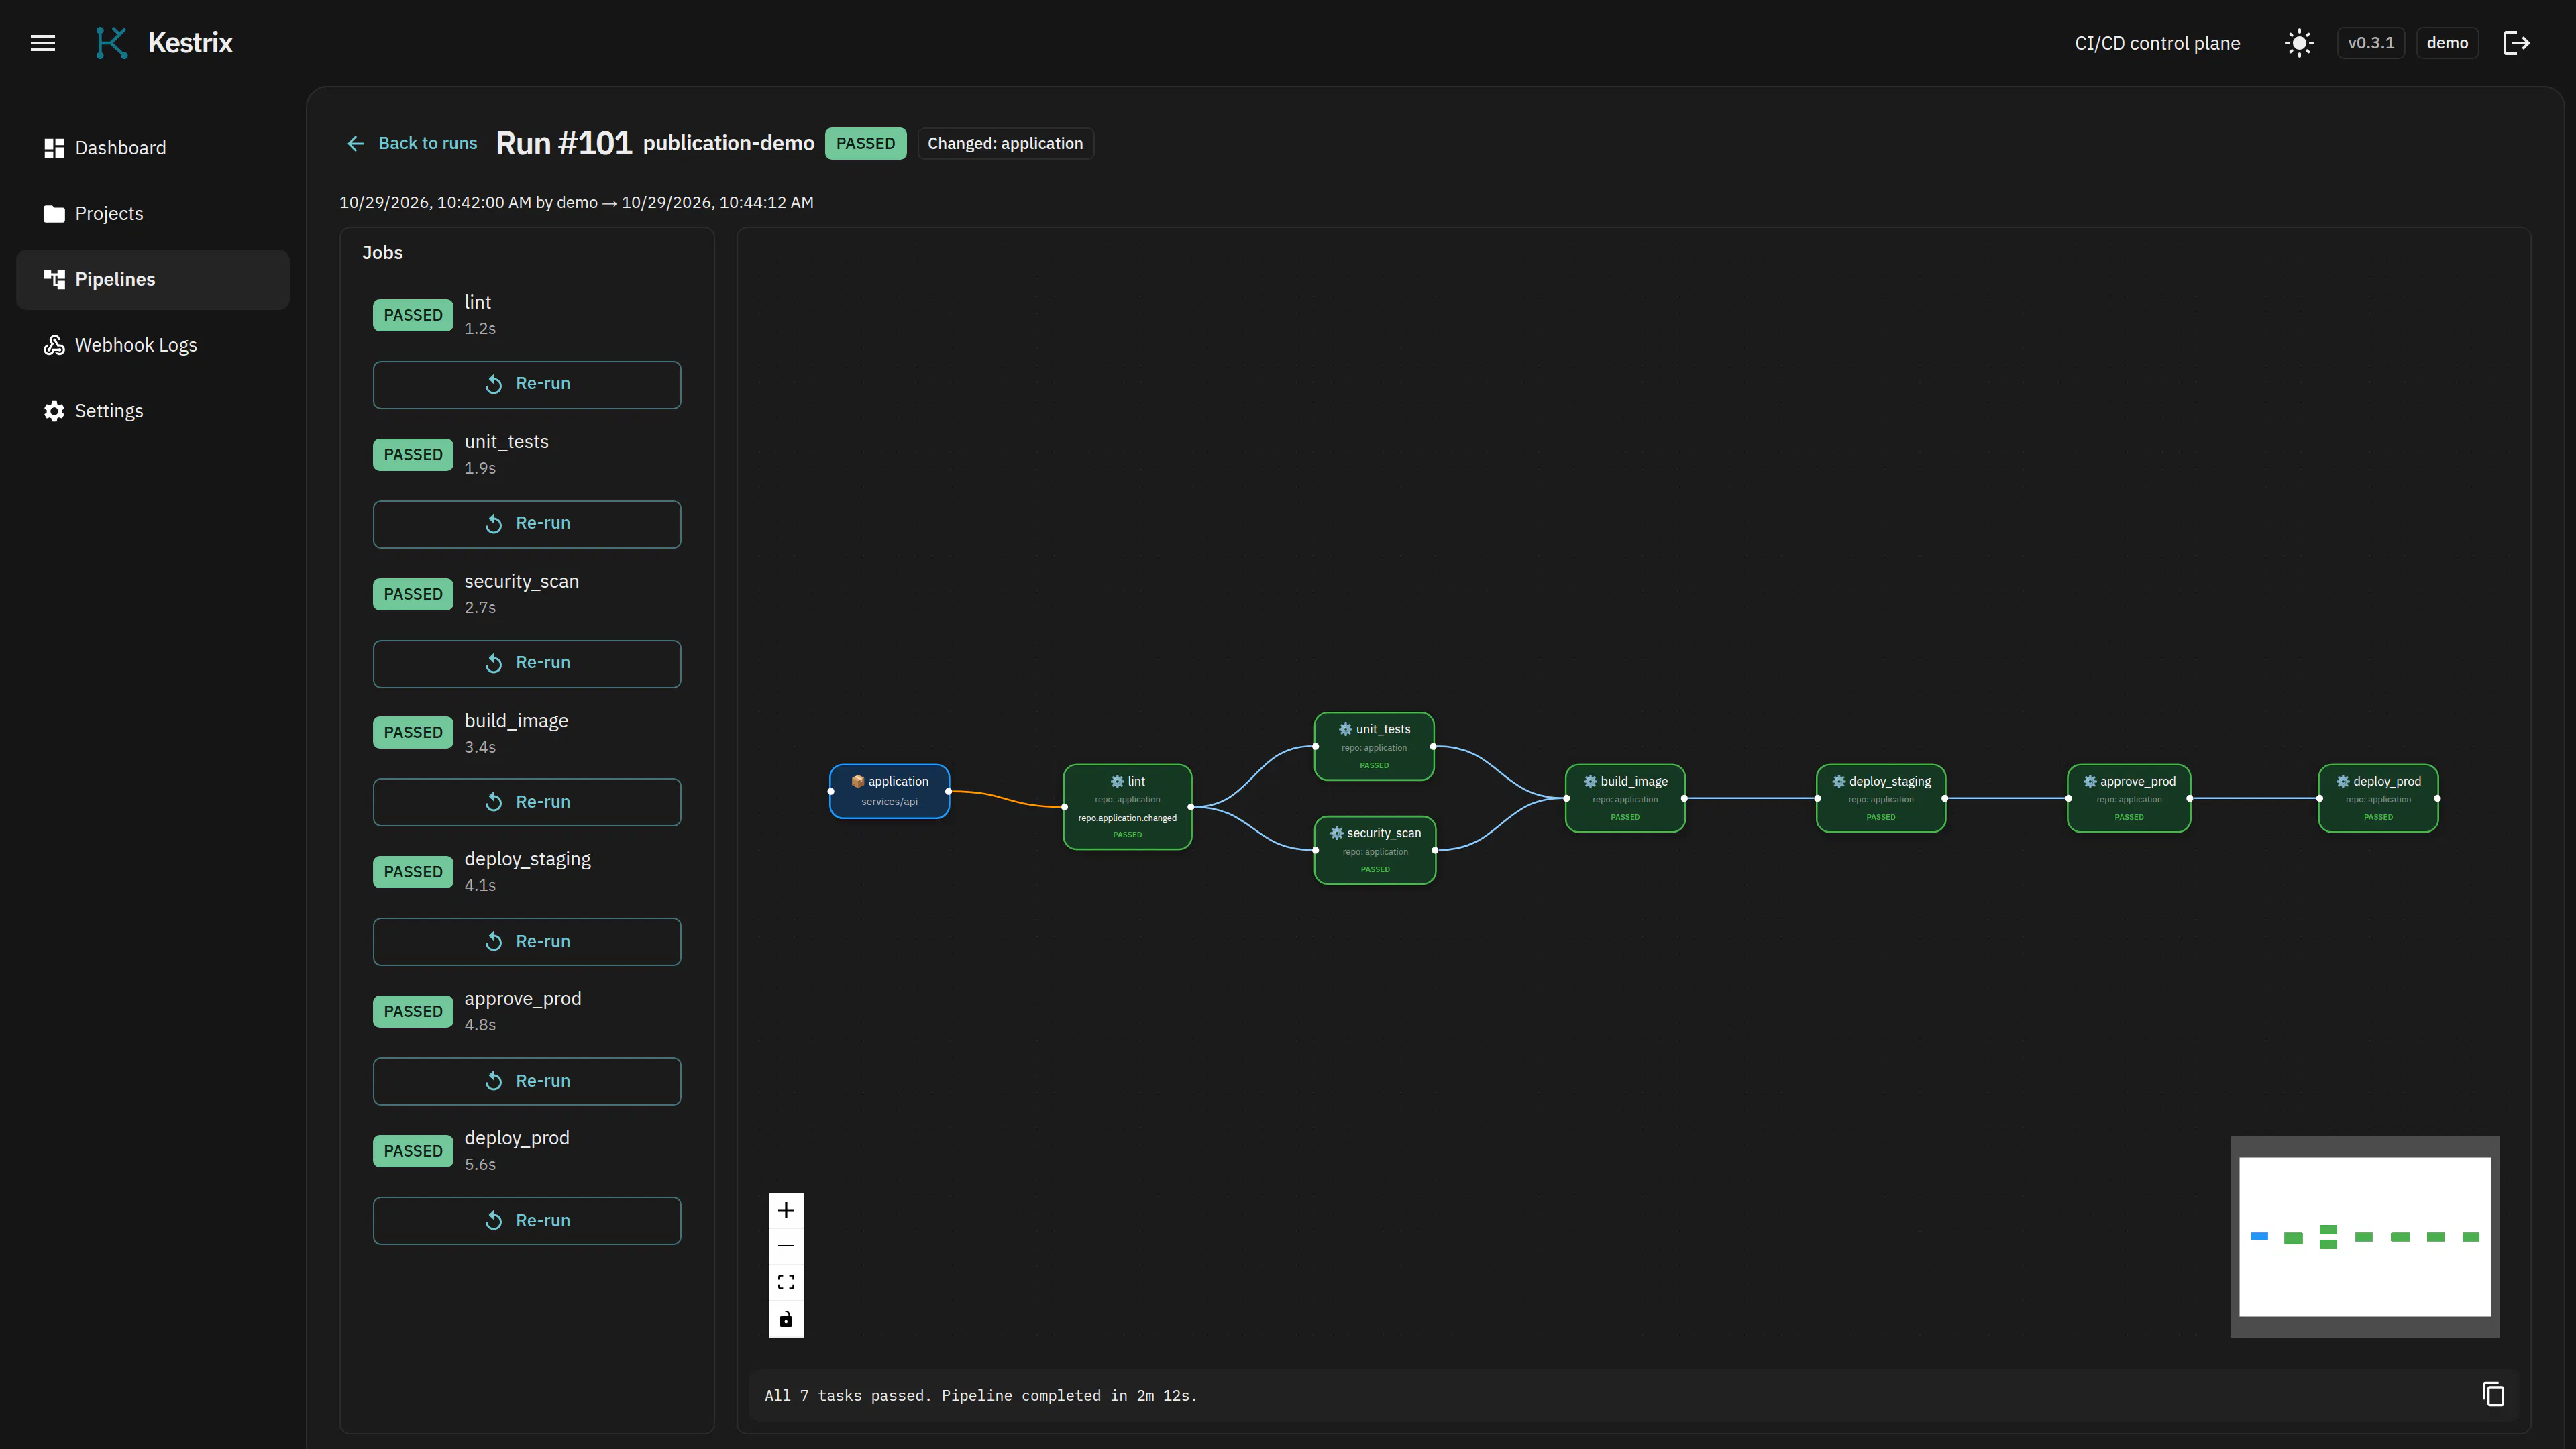Open the hamburger navigation menu
2576x1449 pixels.
click(43, 43)
